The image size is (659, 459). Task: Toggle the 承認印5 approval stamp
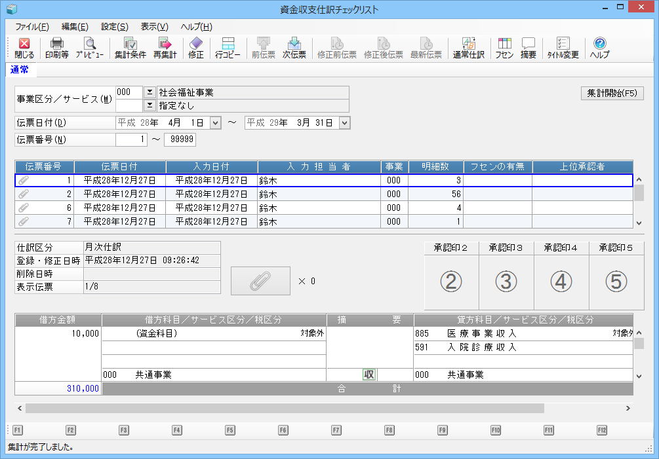pyautogui.click(x=616, y=281)
